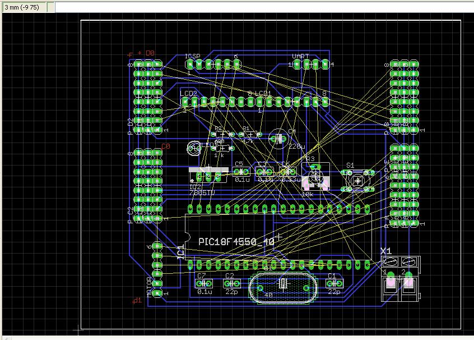This screenshot has width=474, height=340.
Task: Select the R1 4.7k resistor body
Action: tap(250, 135)
